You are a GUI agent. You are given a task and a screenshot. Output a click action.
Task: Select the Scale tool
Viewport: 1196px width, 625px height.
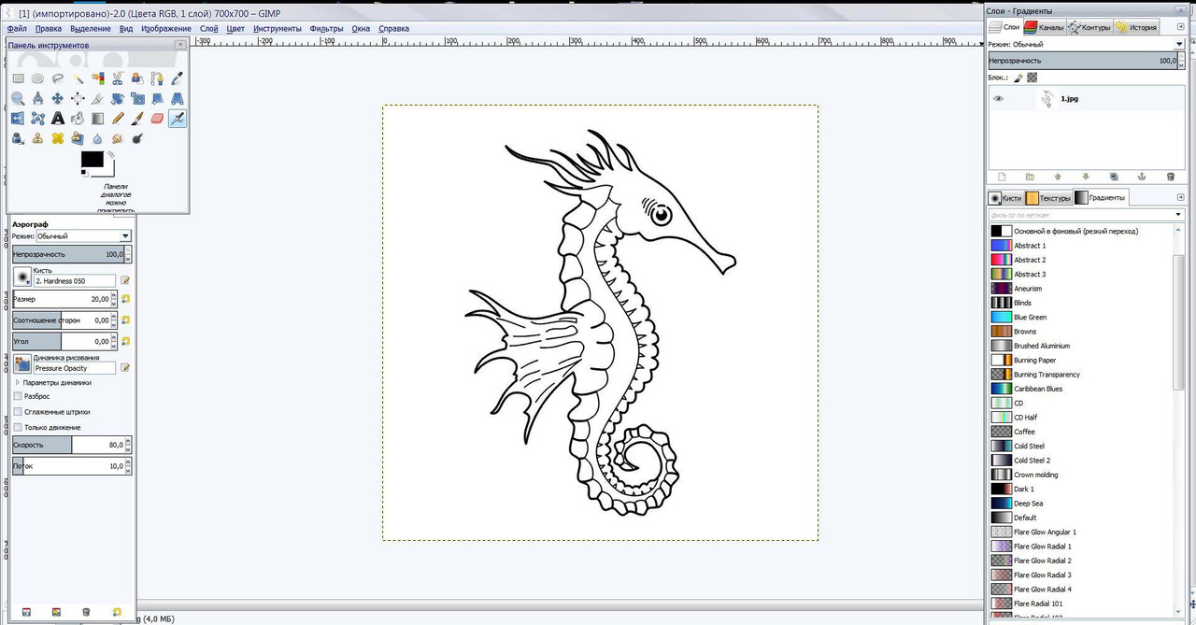point(137,98)
